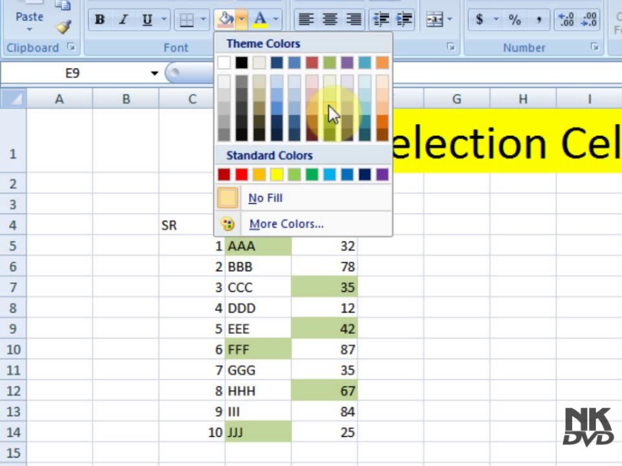Open the Name Box dropdown arrow
The height and width of the screenshot is (466, 622).
click(154, 73)
